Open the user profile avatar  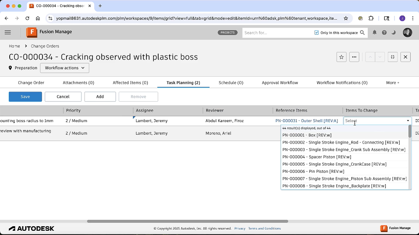407,32
